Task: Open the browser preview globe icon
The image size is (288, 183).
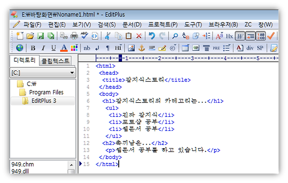Action: point(20,48)
